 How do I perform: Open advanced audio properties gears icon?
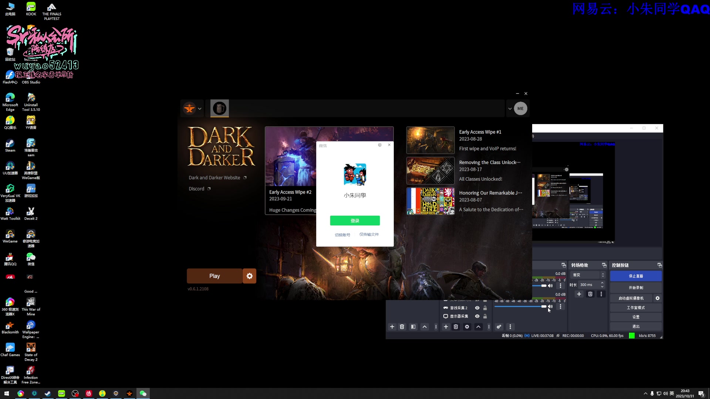(x=499, y=327)
